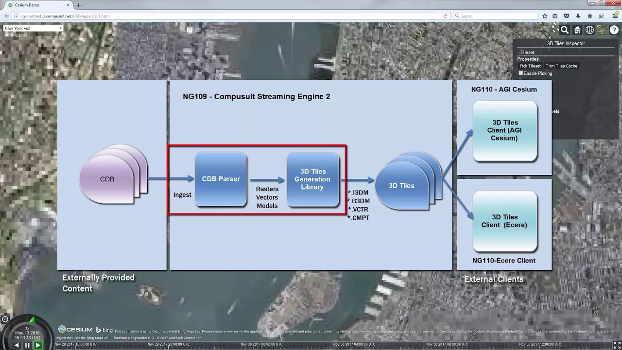This screenshot has width=622, height=350.
Task: Click the clock icon above animation dial
Action: pyautogui.click(x=4, y=319)
